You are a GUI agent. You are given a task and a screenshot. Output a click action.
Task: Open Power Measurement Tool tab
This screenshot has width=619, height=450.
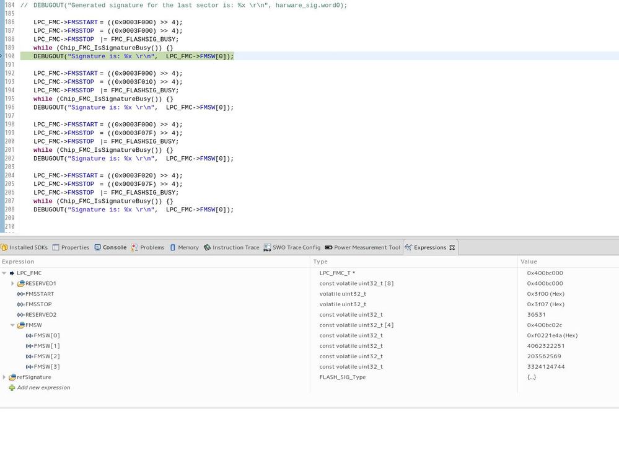click(x=362, y=247)
